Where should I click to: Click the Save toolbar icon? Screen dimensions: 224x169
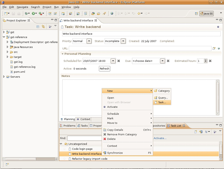click(13, 13)
